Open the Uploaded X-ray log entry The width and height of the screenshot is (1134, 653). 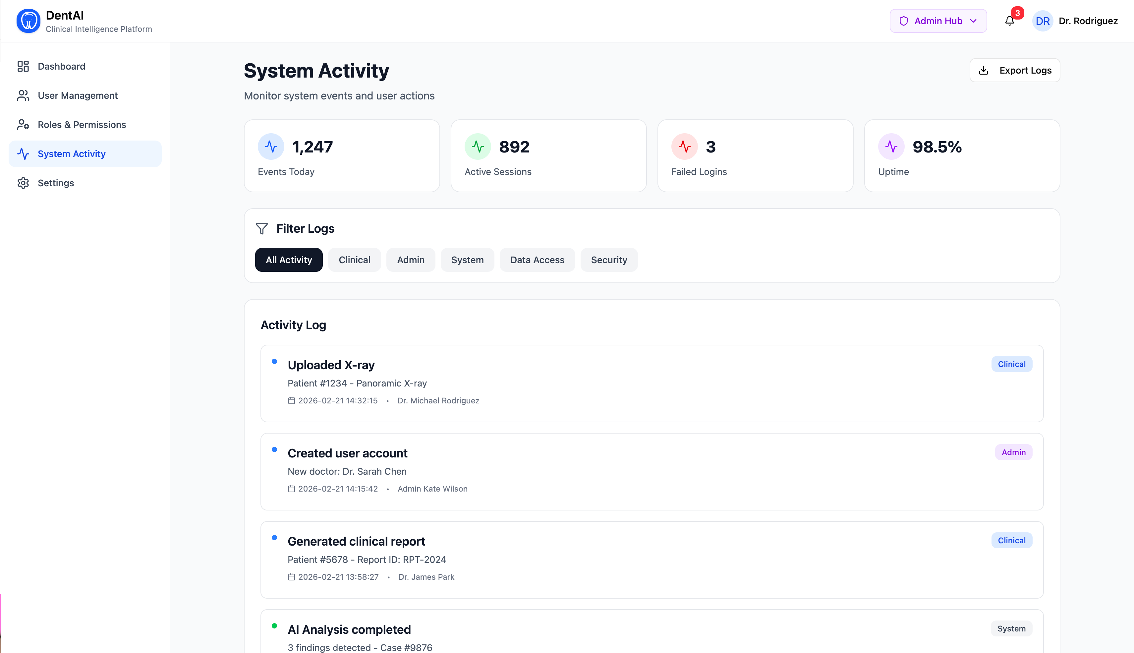tap(331, 365)
